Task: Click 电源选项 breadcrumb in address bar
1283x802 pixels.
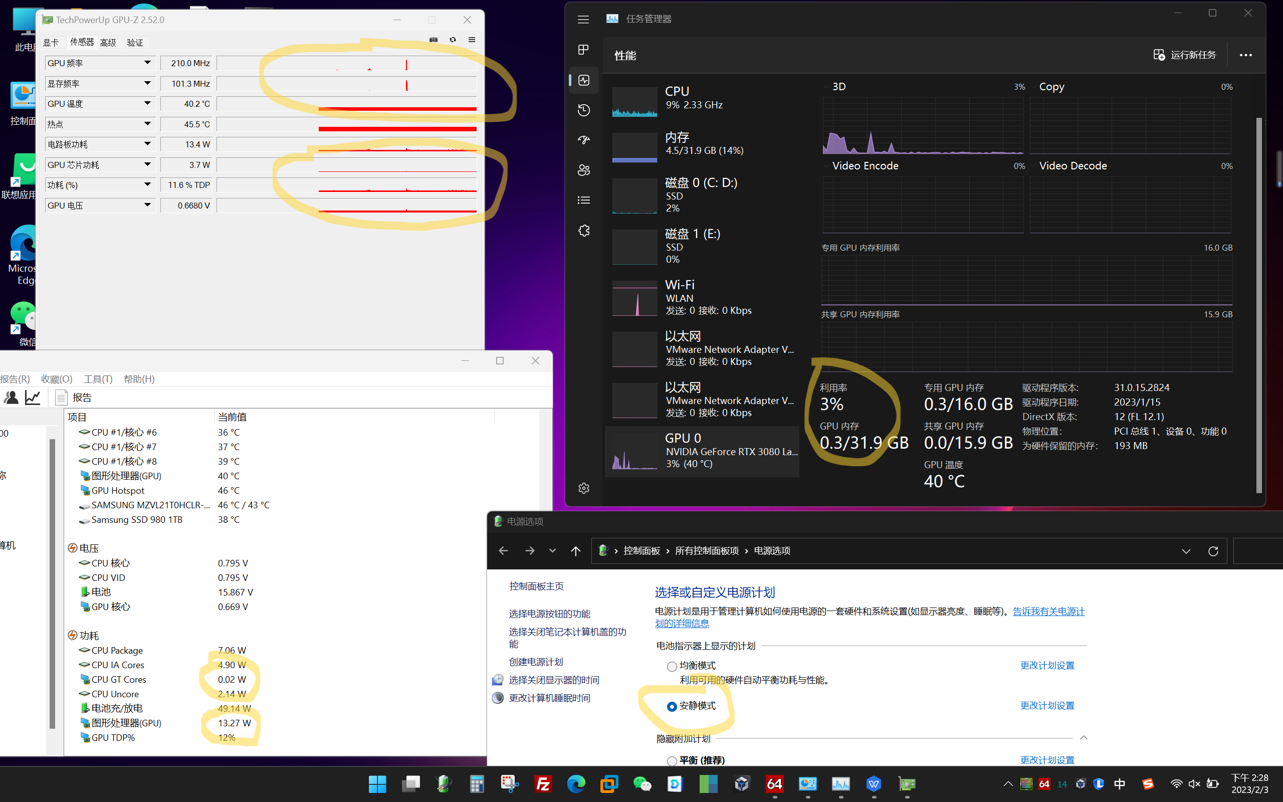Action: point(772,550)
